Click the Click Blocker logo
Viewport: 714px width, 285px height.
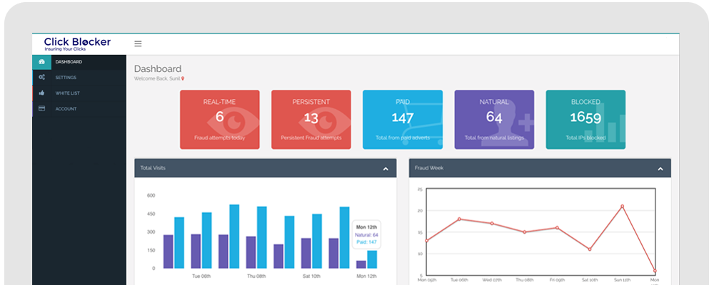tap(77, 43)
